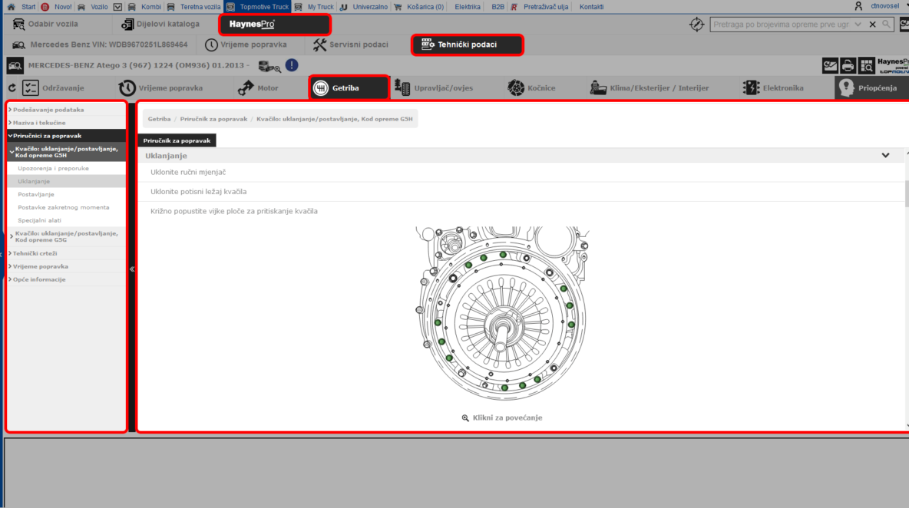The width and height of the screenshot is (909, 508).
Task: Open the B2B link
Action: click(x=497, y=7)
